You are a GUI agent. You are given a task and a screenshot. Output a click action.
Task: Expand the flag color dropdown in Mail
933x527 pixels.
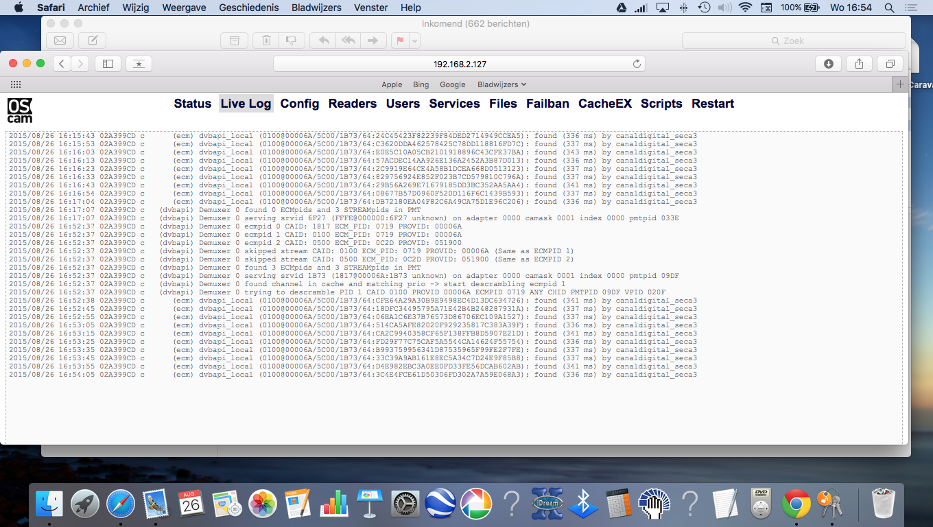tap(415, 40)
